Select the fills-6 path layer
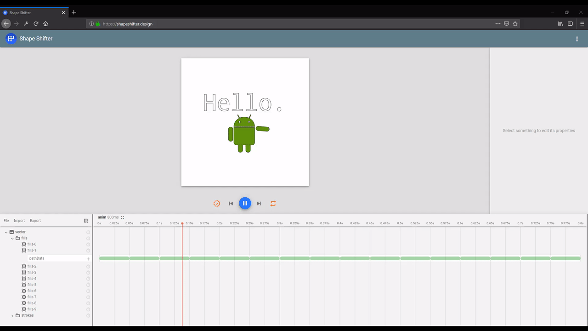 (32, 291)
